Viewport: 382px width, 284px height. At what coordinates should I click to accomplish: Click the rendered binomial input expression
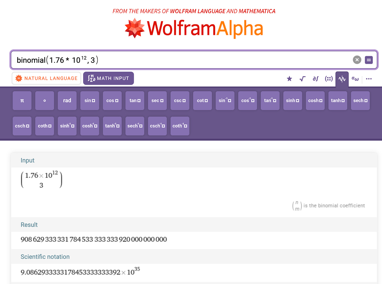41,180
